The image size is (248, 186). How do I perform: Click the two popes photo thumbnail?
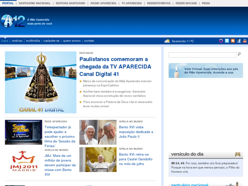coord(98,132)
